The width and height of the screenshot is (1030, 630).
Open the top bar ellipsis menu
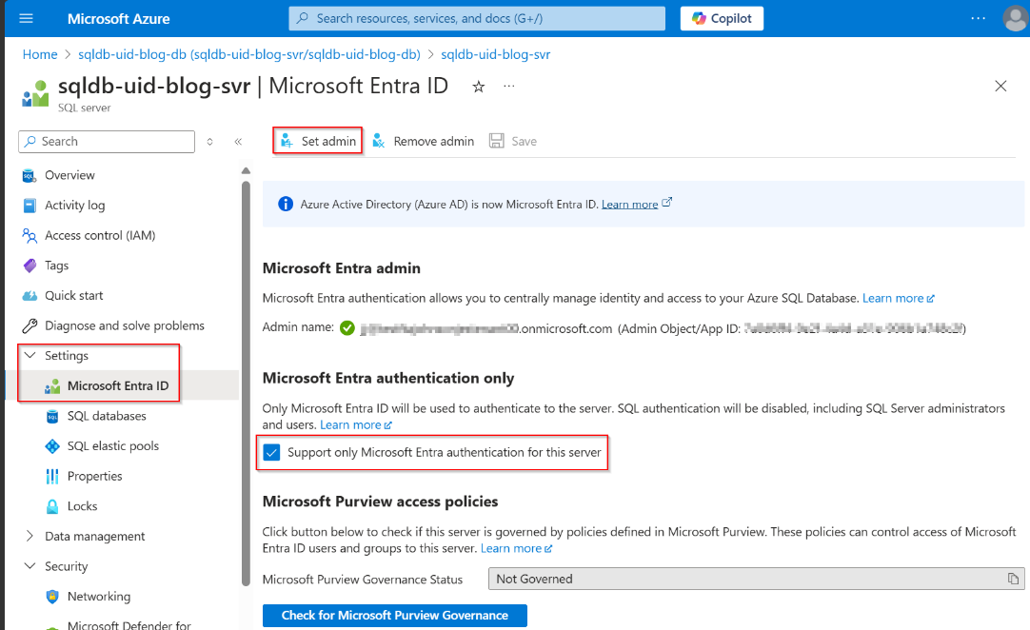point(978,18)
